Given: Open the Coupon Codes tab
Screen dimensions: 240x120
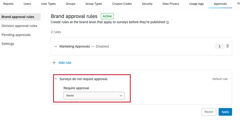Looking at the screenshot, I should point(122,4).
